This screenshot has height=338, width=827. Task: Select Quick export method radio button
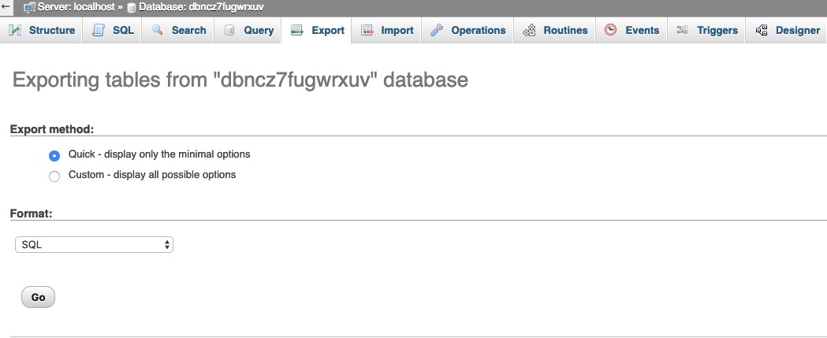(x=54, y=156)
